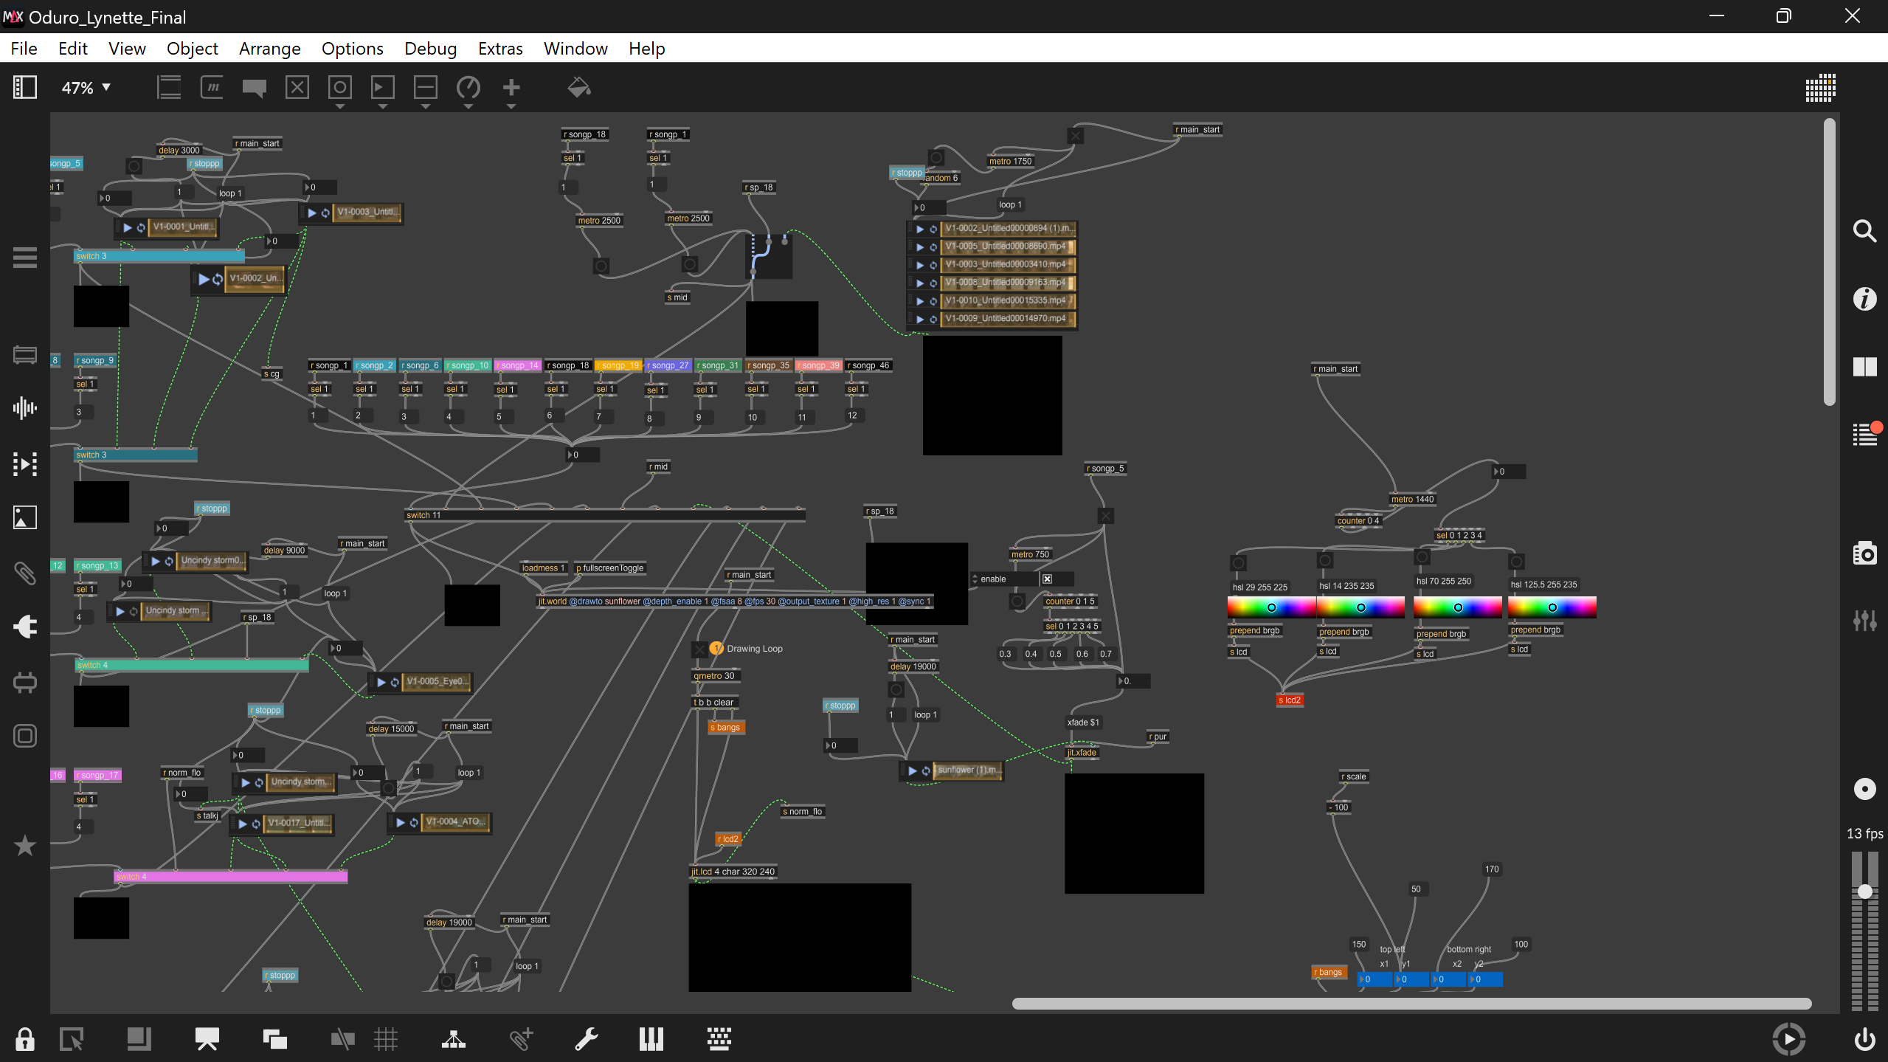Open the Max console list icon
This screenshot has width=1888, height=1062.
1864,435
